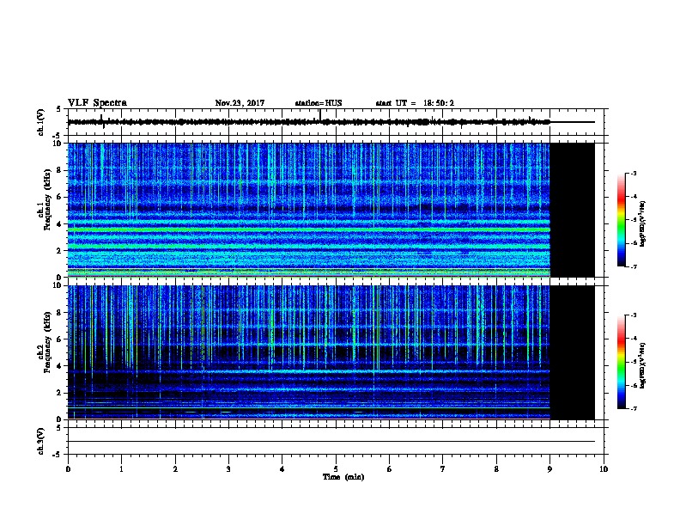Click the black no-data block in ch.1 spectrogram
Screen dimensions: 680x526
572,210
